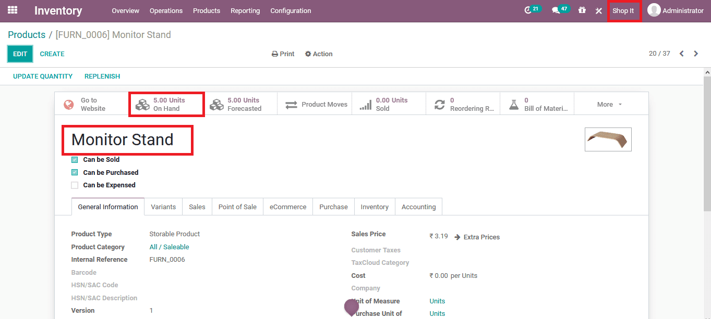Open Bill of Materials stat button
The image size is (711, 319).
[537, 104]
